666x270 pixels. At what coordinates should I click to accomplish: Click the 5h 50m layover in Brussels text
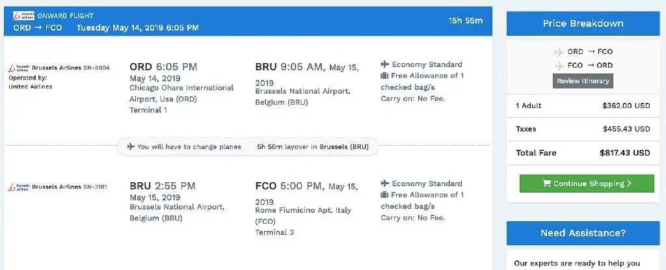click(313, 147)
